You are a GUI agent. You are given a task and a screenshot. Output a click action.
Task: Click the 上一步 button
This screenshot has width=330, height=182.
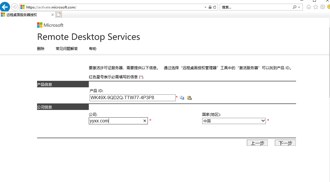click(257, 143)
